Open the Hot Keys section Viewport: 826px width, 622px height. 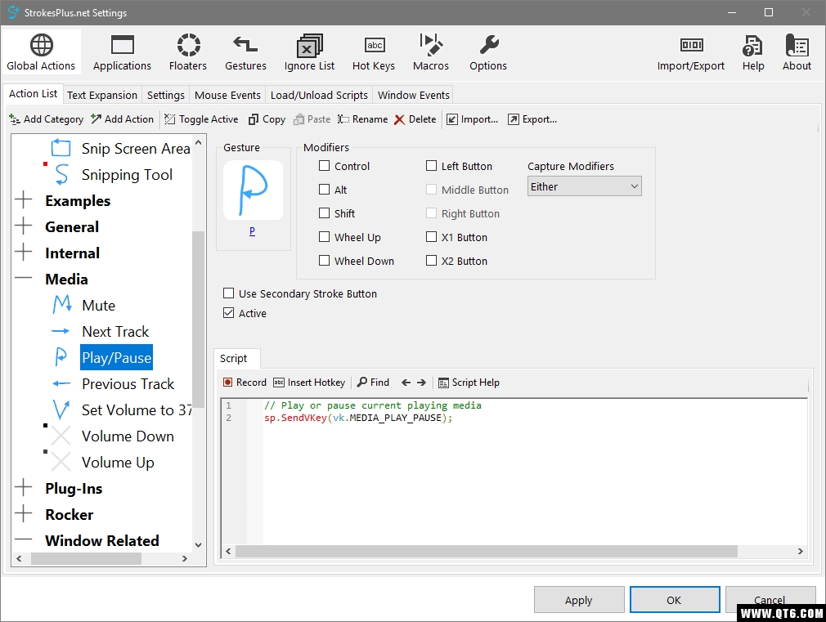[374, 52]
